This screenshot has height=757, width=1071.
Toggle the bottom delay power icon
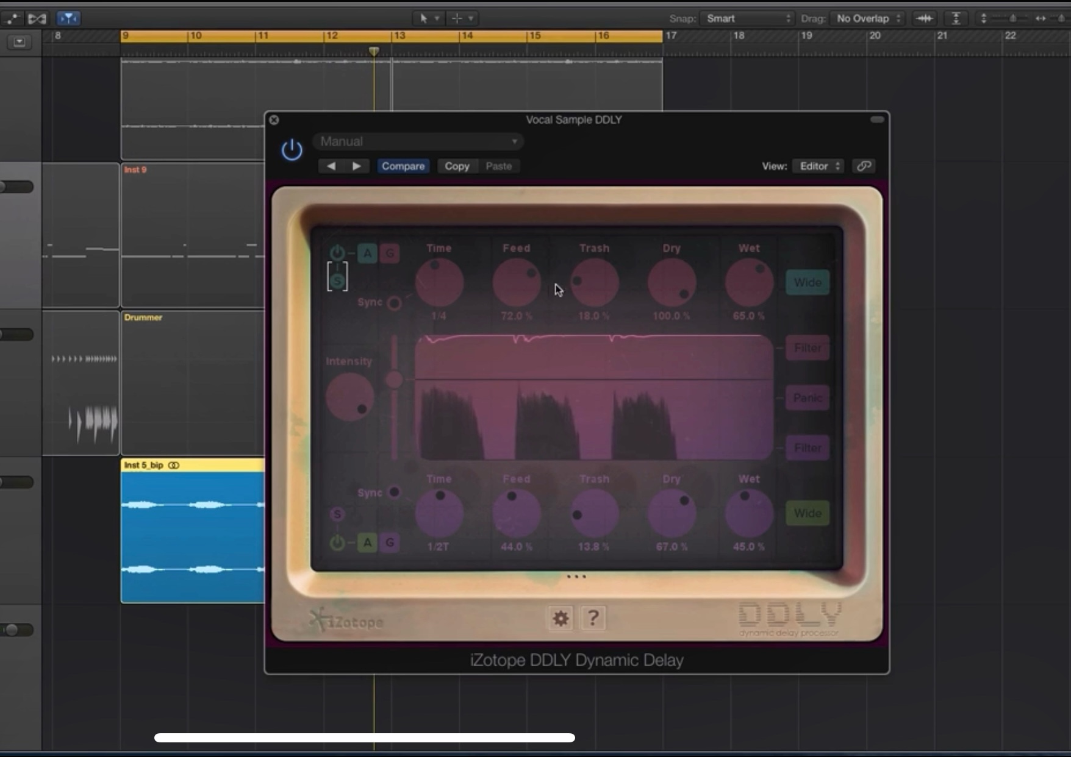click(x=337, y=542)
